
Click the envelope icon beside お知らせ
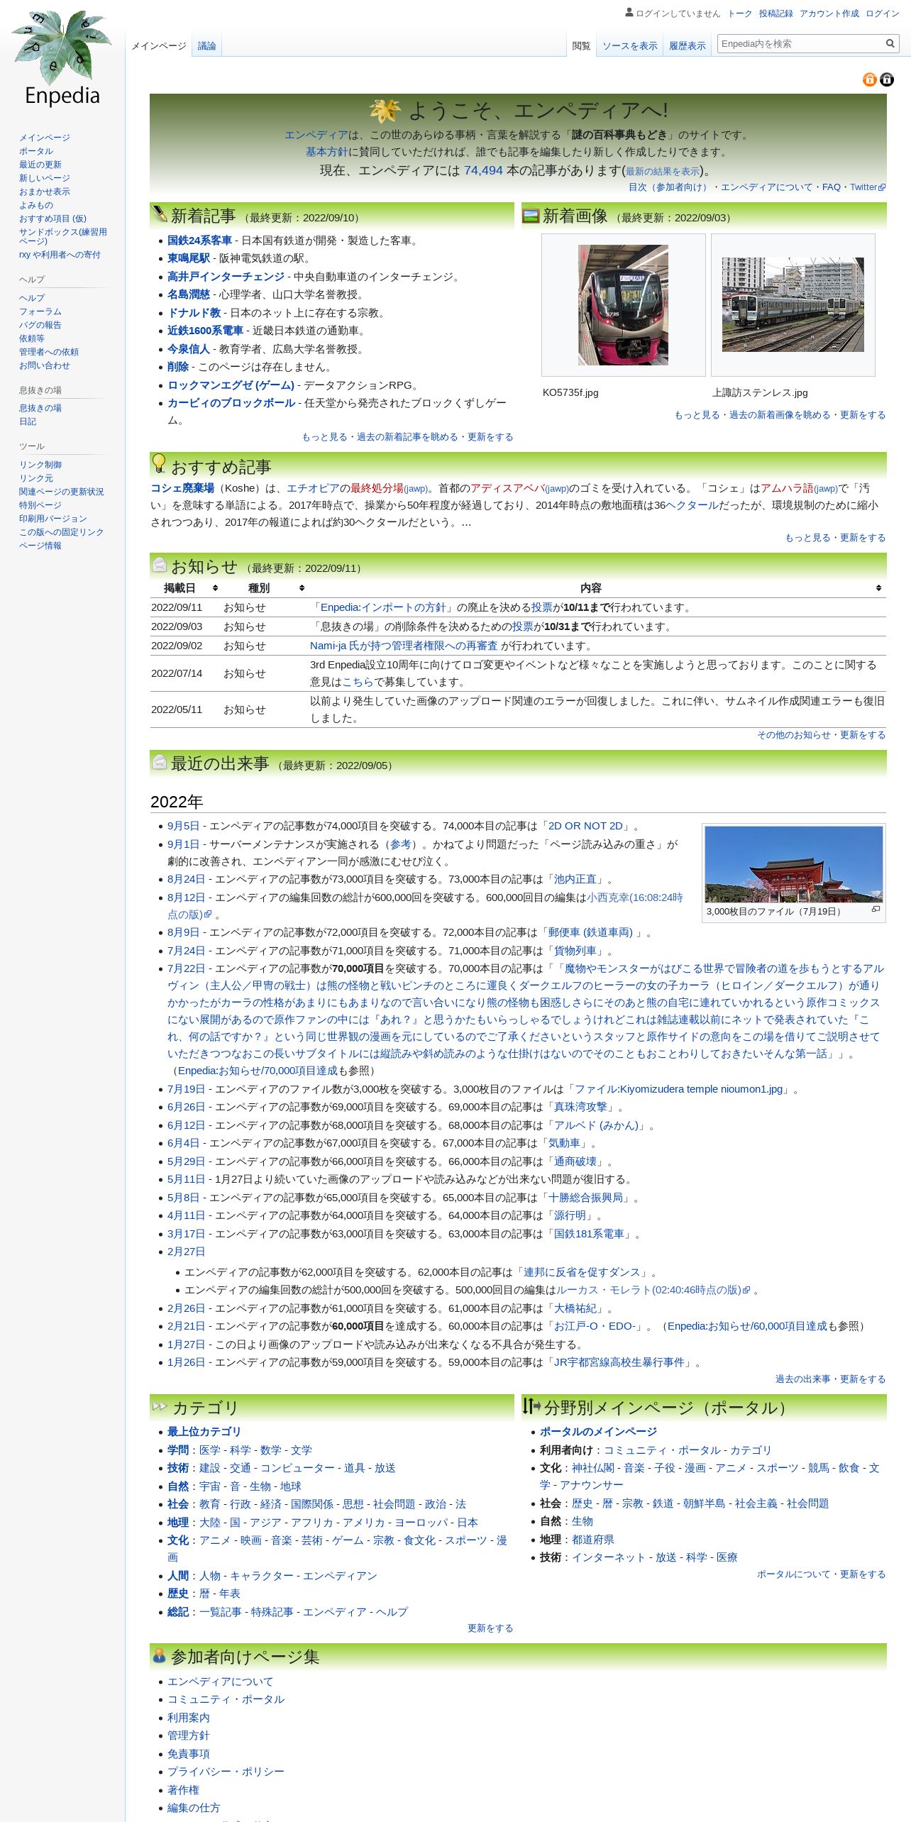(x=160, y=565)
